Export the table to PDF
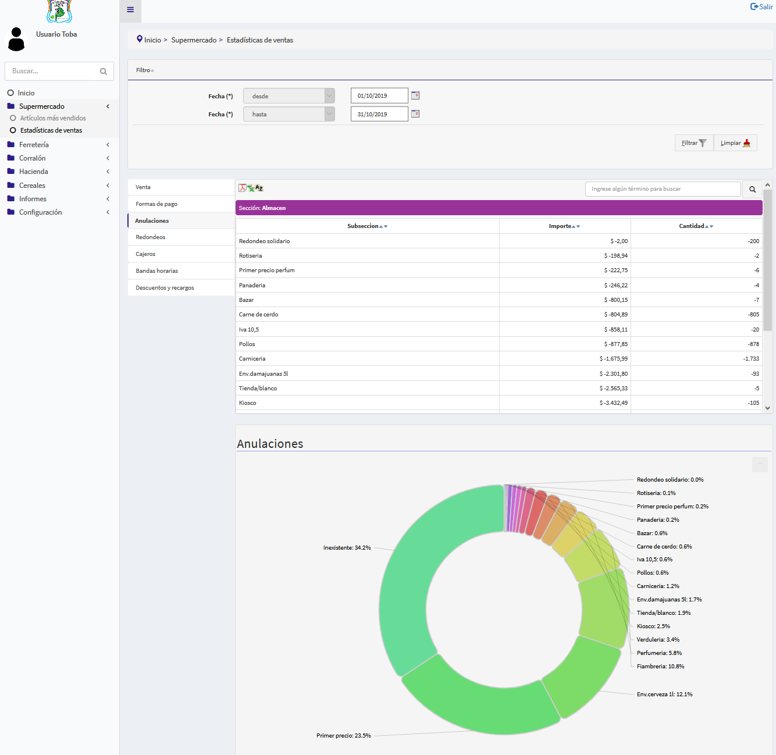776x755 pixels. click(242, 188)
